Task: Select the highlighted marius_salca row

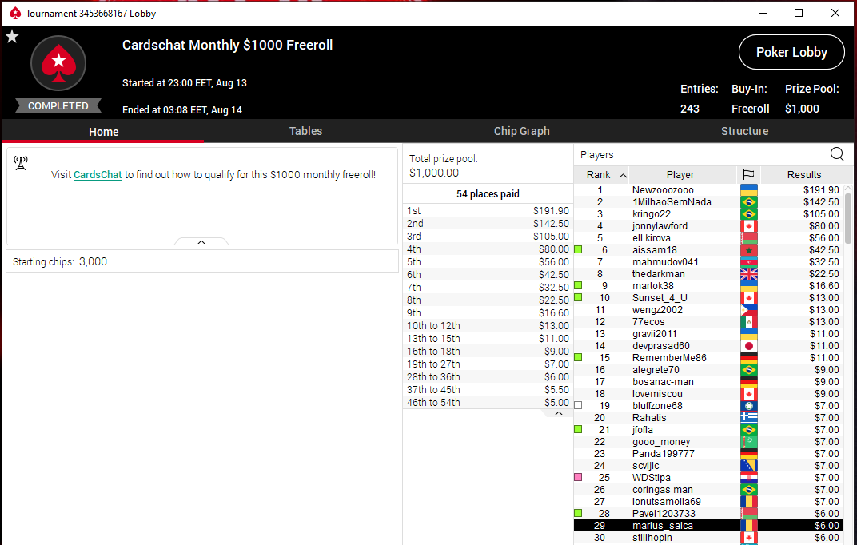Action: [710, 526]
